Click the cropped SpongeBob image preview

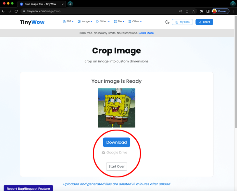coord(117,108)
